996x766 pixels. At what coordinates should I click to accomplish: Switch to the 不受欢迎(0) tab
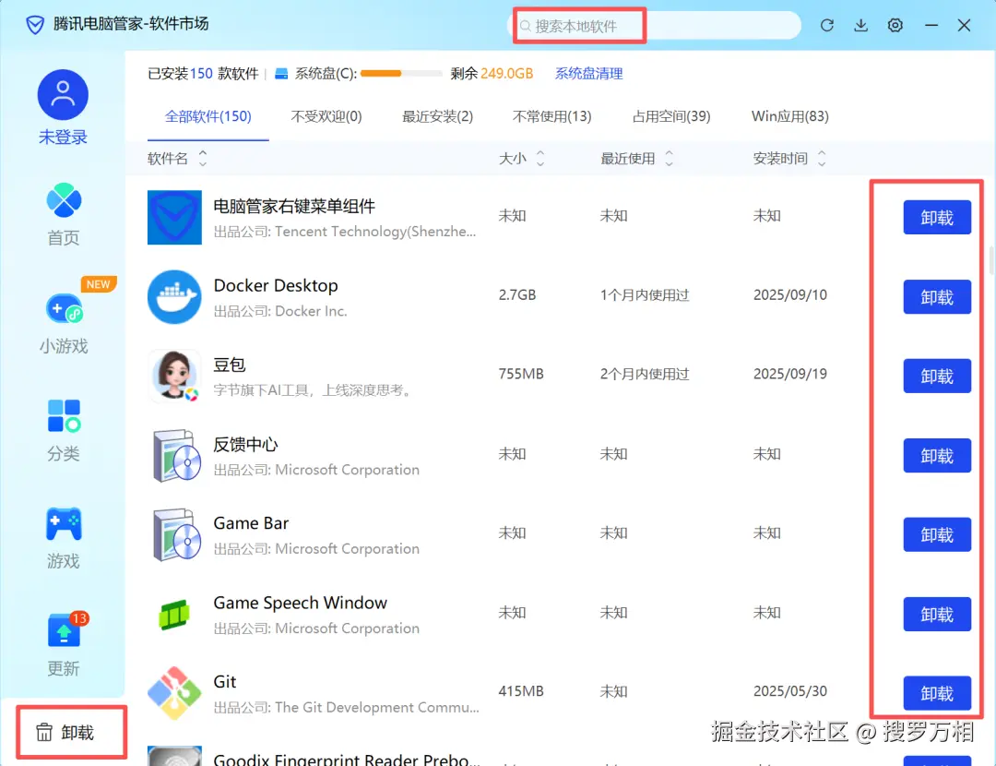326,116
